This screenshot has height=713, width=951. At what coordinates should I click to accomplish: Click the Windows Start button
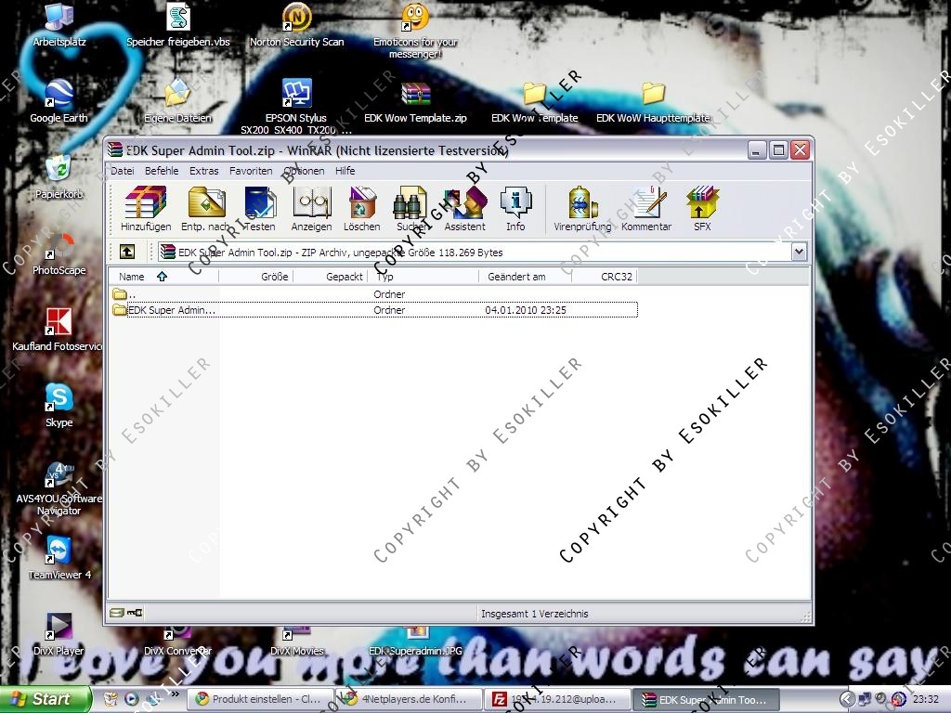pyautogui.click(x=46, y=699)
